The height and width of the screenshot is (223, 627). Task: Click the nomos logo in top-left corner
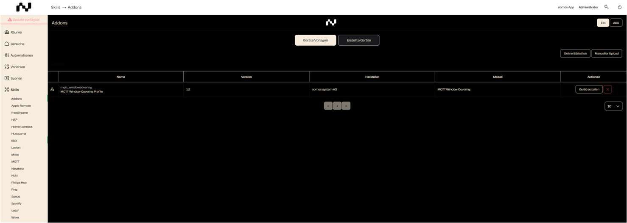(x=23, y=7)
